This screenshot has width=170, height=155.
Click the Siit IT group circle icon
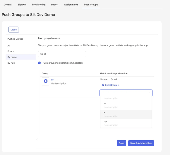[x=46, y=81]
